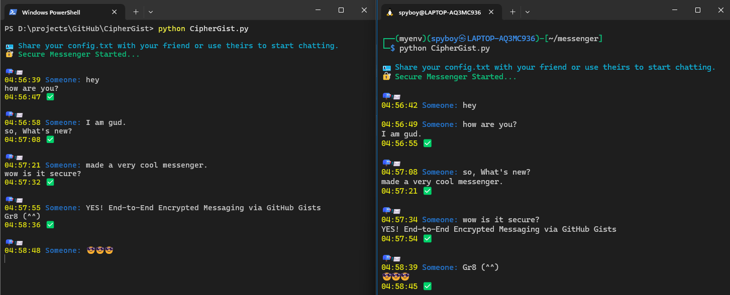The width and height of the screenshot is (730, 295).
Task: Click the 'PS D:\projects\GitHub\CipherGist>' prompt
Action: (x=79, y=29)
